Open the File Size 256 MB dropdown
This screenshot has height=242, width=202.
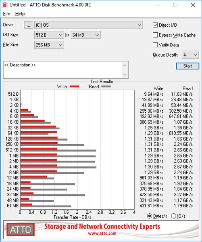point(49,45)
